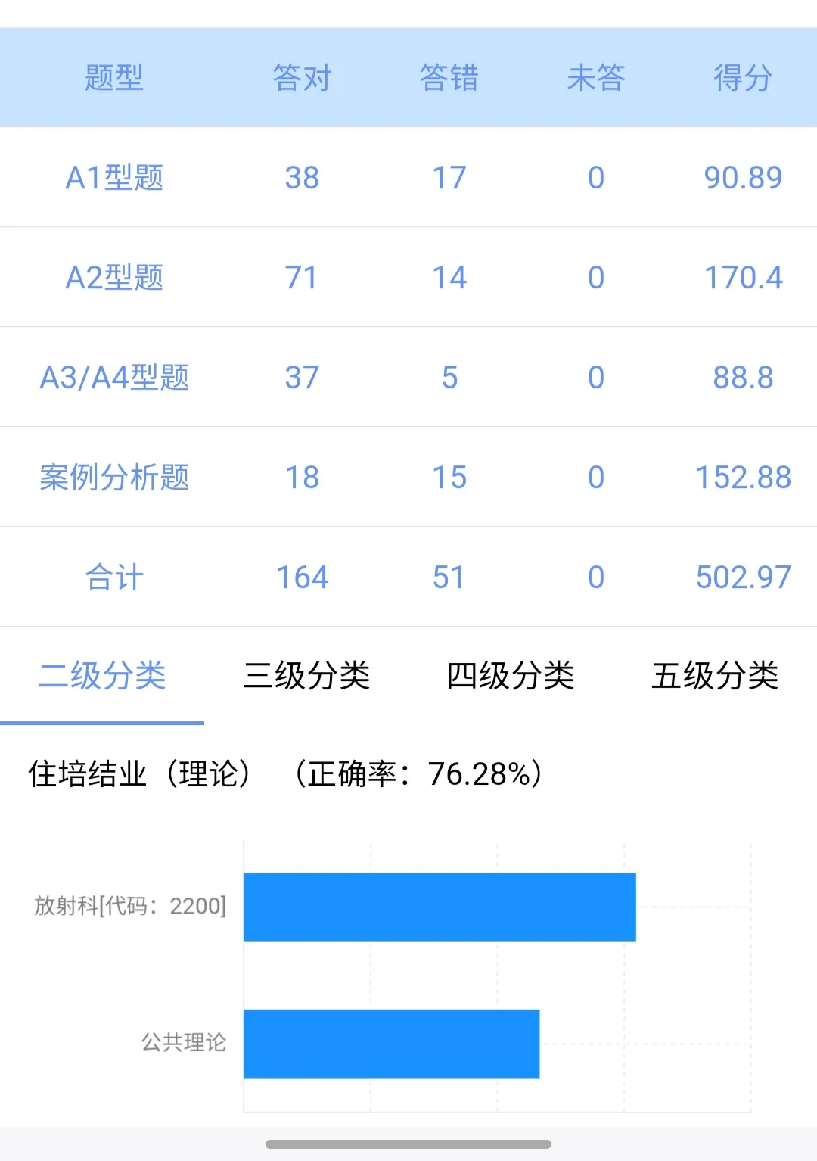
Task: Click the 住培结业（理论）正确率 heading
Action: [285, 773]
